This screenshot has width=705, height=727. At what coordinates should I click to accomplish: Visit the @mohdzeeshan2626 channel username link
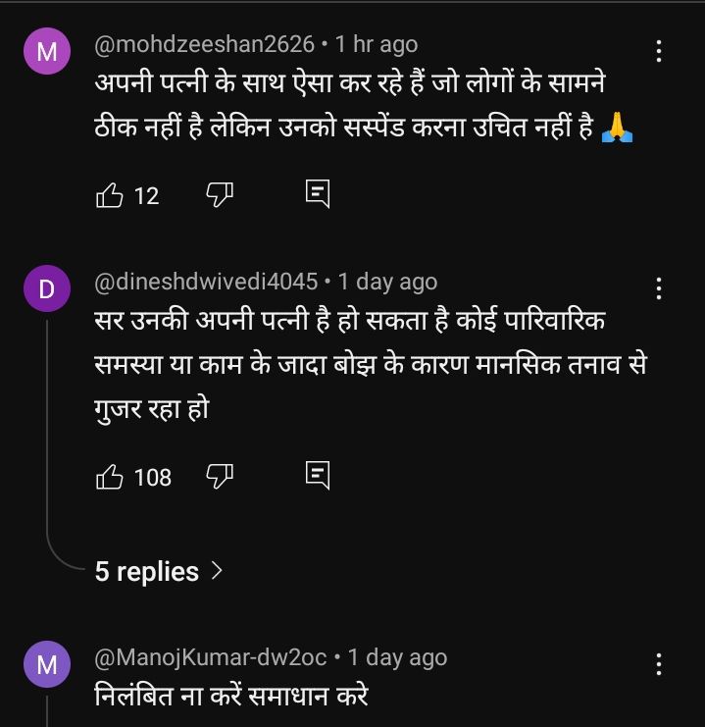tap(204, 44)
